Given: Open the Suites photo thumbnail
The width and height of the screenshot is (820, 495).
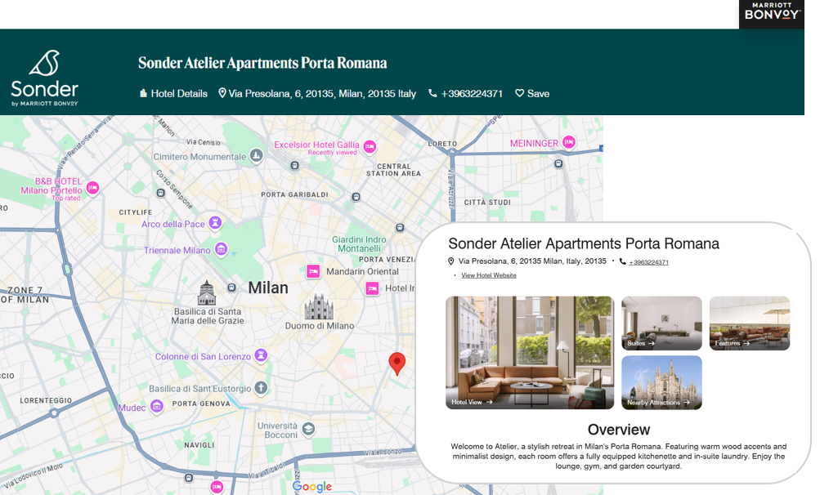Looking at the screenshot, I should click(661, 323).
